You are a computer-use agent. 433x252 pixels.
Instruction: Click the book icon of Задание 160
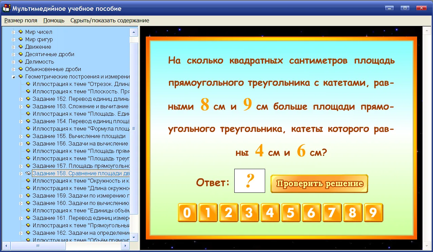28,203
